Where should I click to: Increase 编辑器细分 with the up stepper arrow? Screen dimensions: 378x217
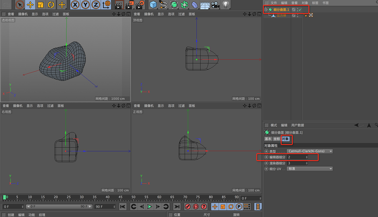[307, 156]
